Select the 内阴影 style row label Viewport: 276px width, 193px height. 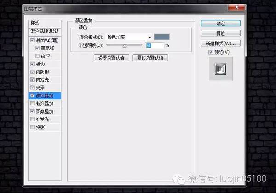(42, 72)
